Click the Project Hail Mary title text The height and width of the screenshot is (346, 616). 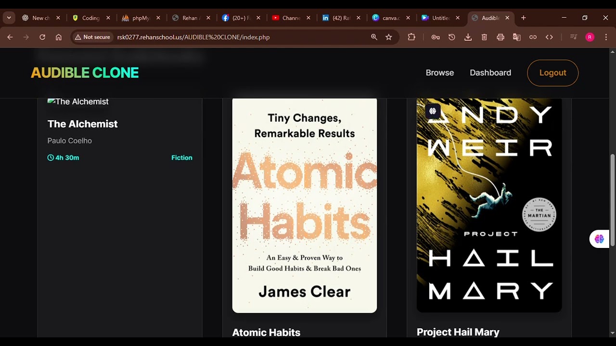[458, 332]
